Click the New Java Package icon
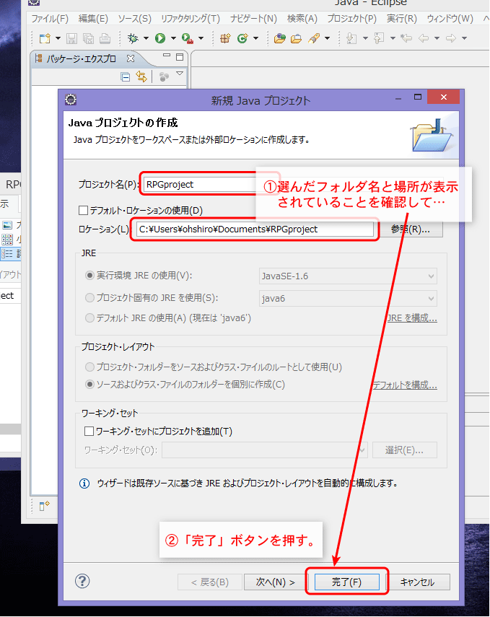490x617 pixels. pyautogui.click(x=226, y=38)
